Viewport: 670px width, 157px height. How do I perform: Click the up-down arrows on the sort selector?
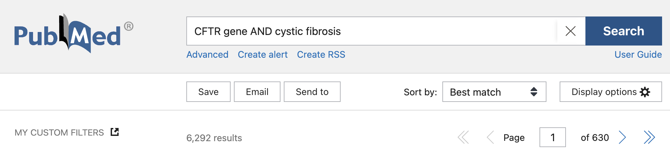pyautogui.click(x=534, y=92)
